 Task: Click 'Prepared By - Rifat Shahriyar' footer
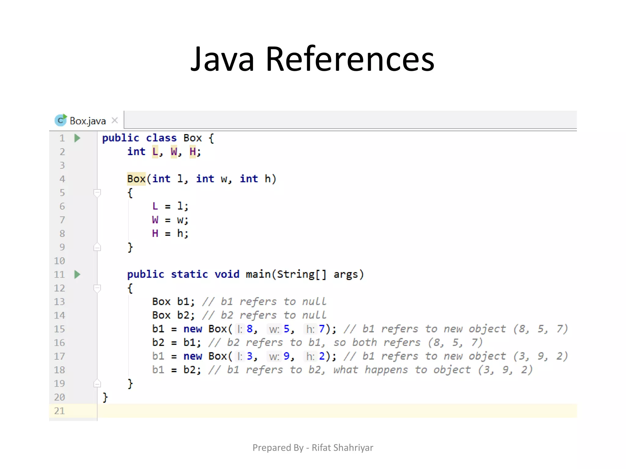(313, 448)
